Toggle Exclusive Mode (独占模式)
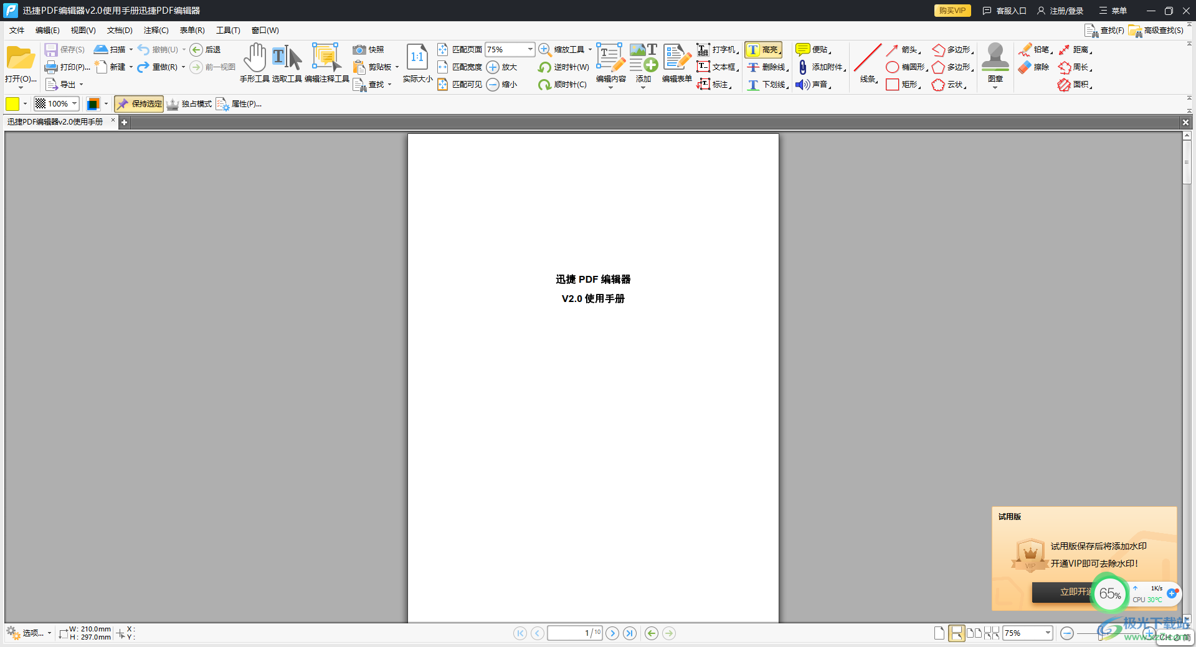This screenshot has width=1196, height=647. (189, 104)
